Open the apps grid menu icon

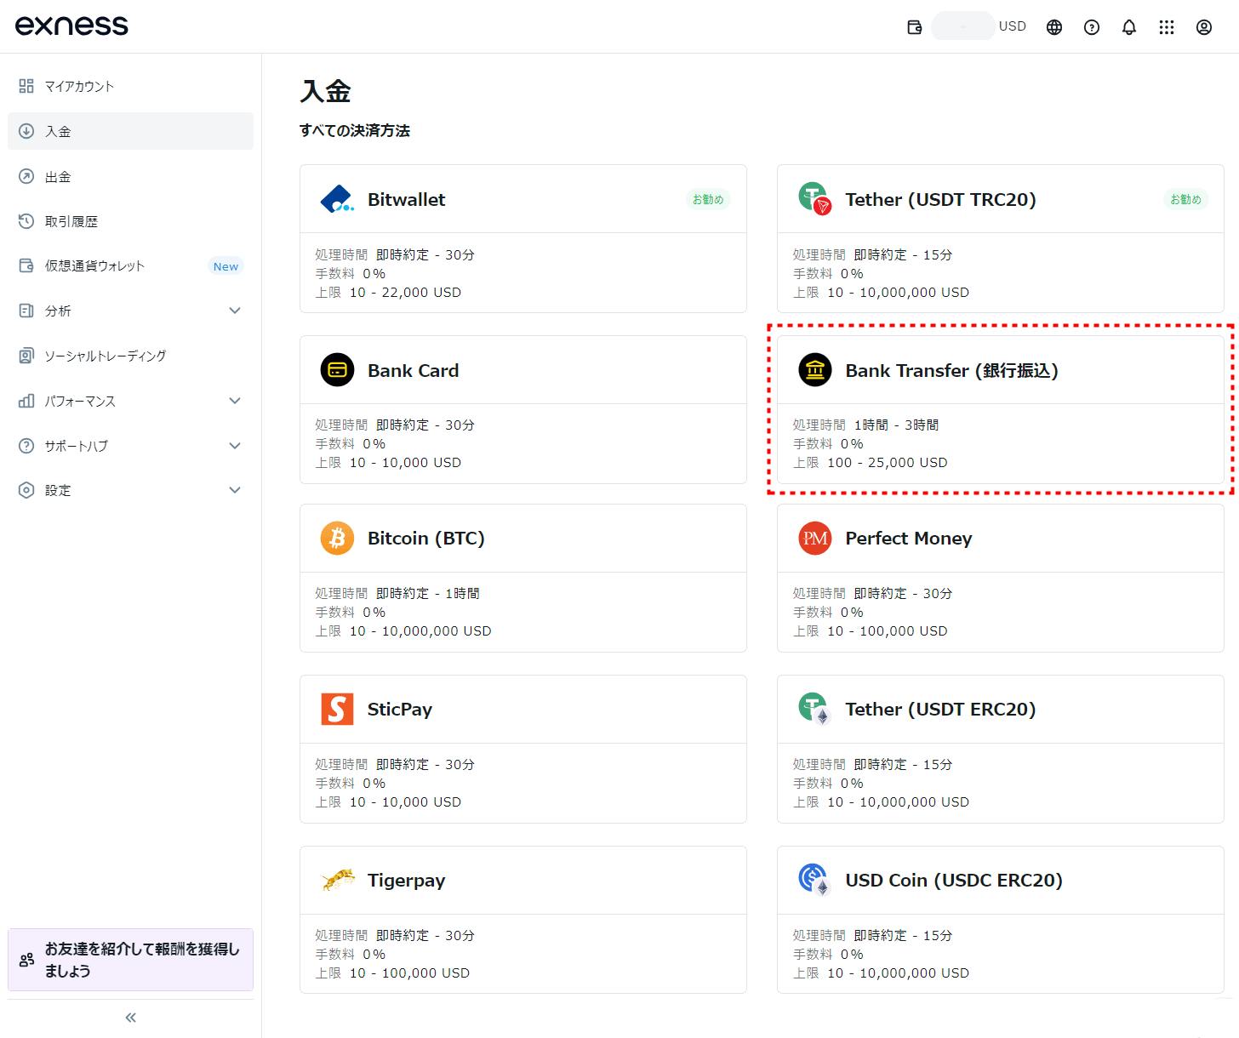point(1167,27)
